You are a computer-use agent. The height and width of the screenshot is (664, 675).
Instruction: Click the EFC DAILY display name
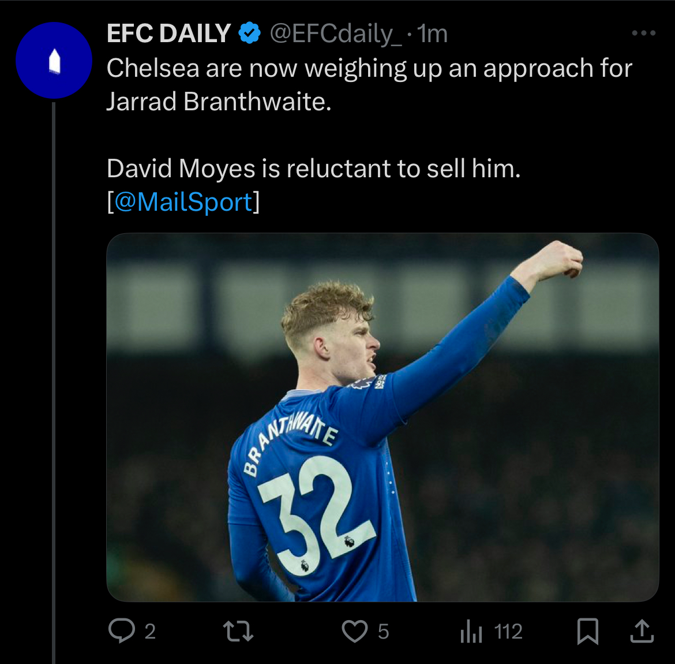pos(168,34)
